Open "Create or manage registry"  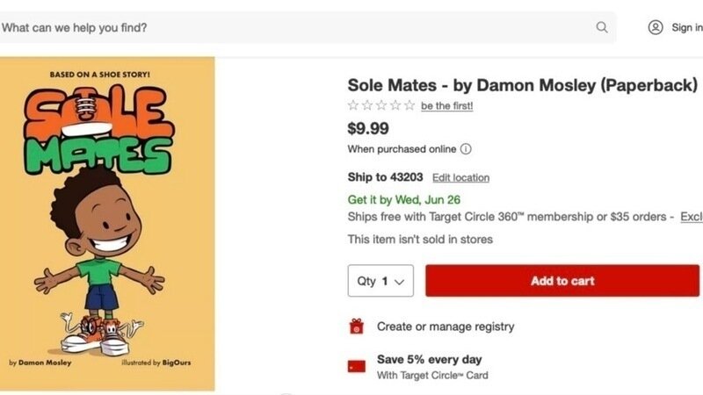point(446,327)
